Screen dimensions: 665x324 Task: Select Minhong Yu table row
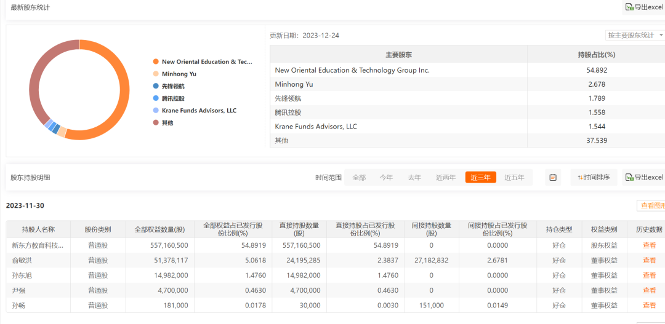tap(467, 84)
